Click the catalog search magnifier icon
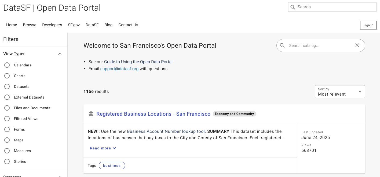Viewport: 380px width, 177px height. point(282,46)
